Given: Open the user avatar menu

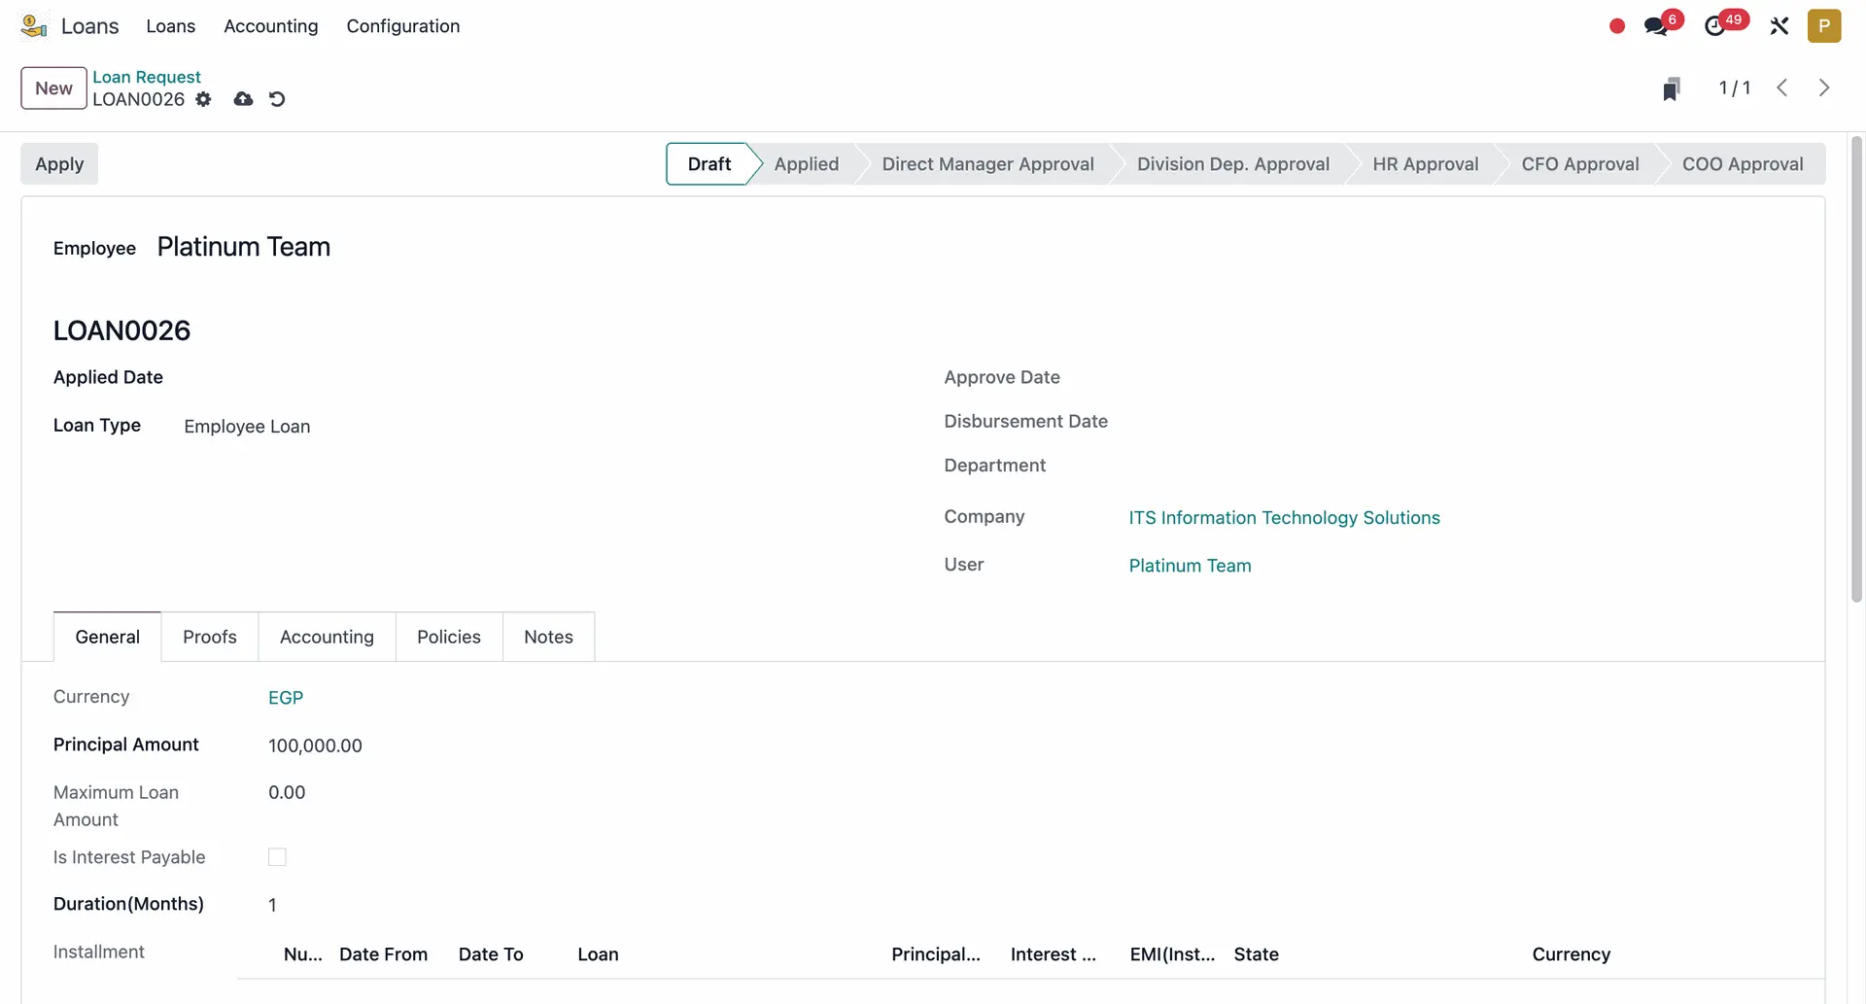Looking at the screenshot, I should tap(1824, 26).
